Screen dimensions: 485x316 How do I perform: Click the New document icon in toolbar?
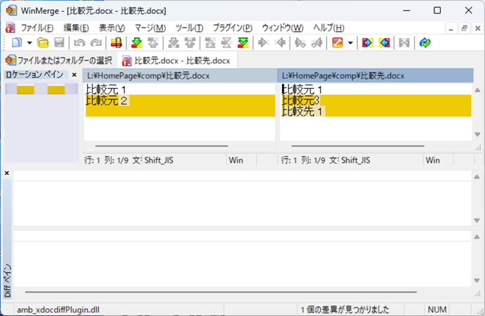tap(17, 43)
